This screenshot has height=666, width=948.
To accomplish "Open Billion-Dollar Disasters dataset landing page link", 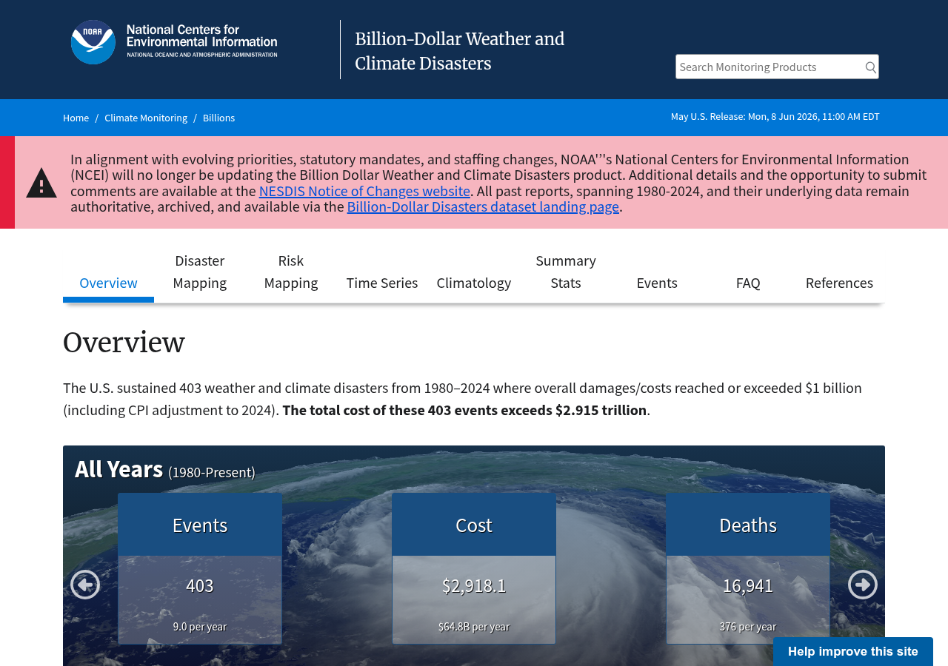I will [483, 206].
